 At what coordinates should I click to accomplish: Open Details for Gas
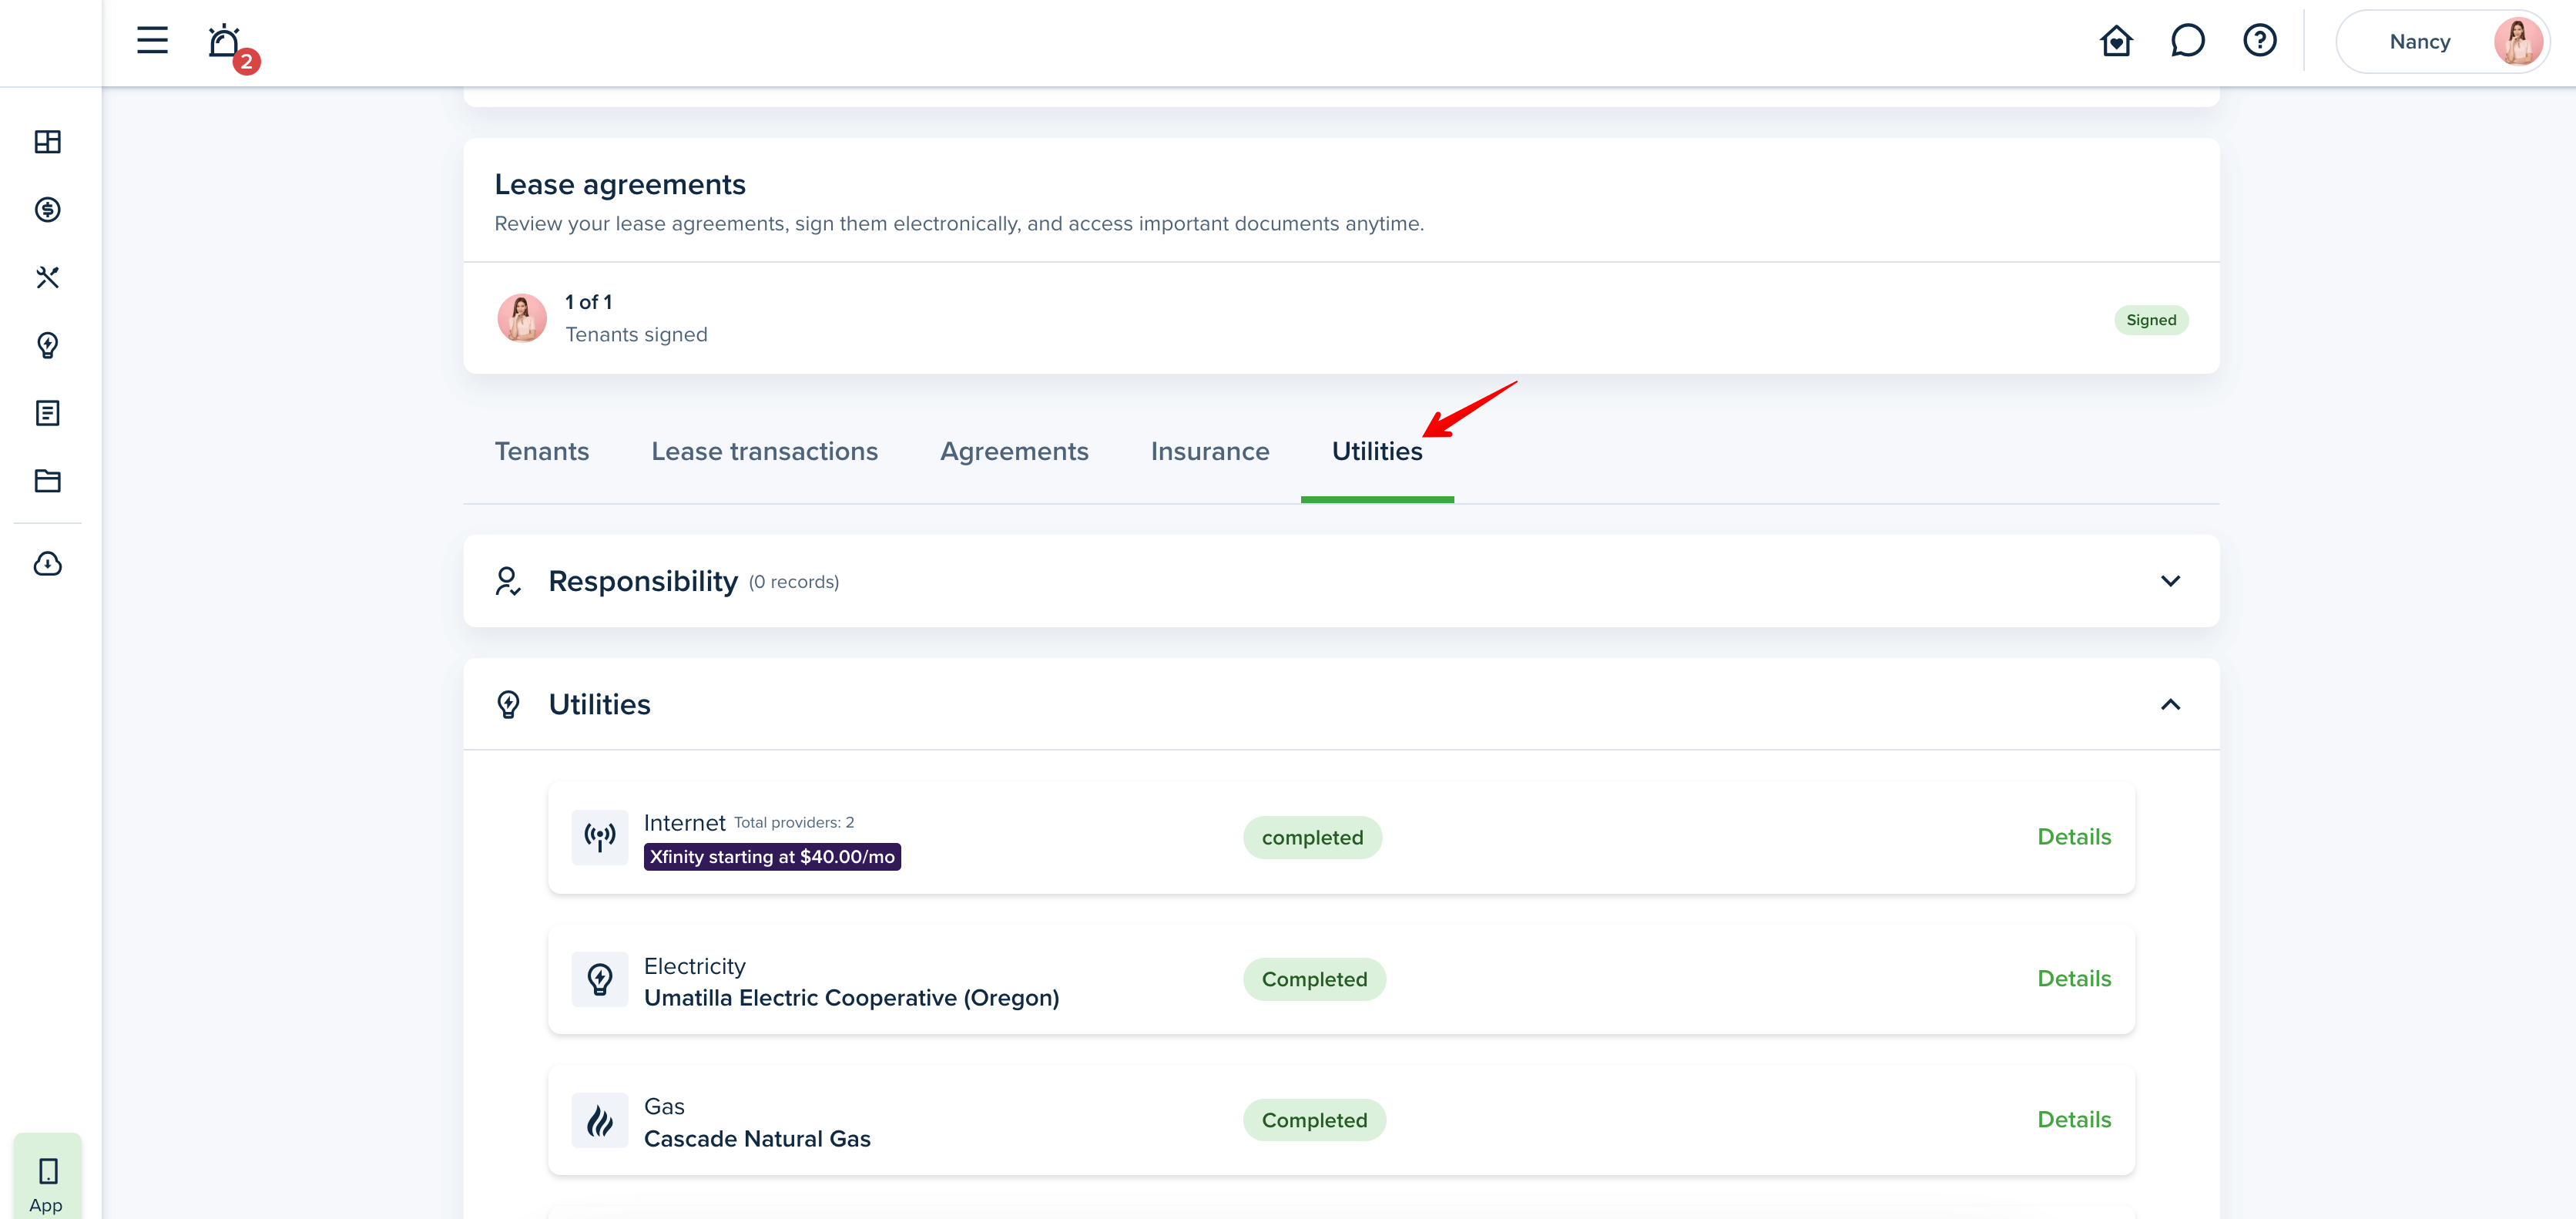coord(2074,1120)
